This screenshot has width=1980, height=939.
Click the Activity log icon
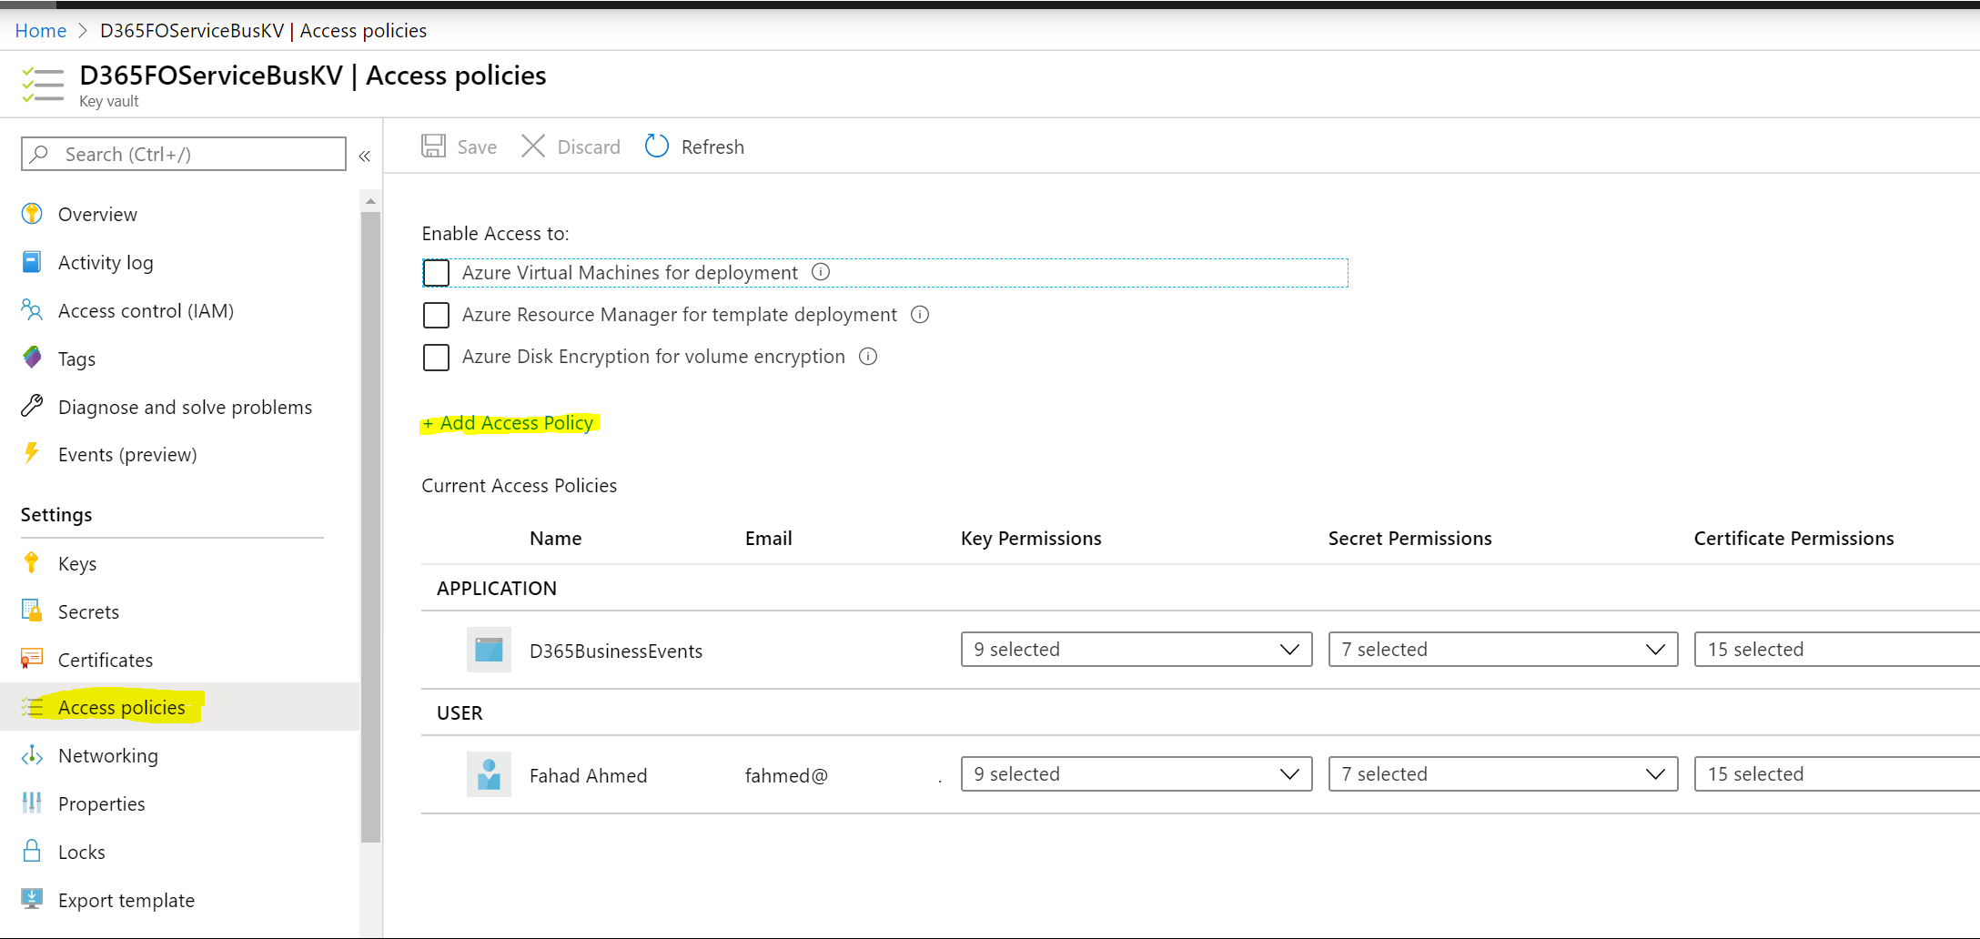(32, 262)
